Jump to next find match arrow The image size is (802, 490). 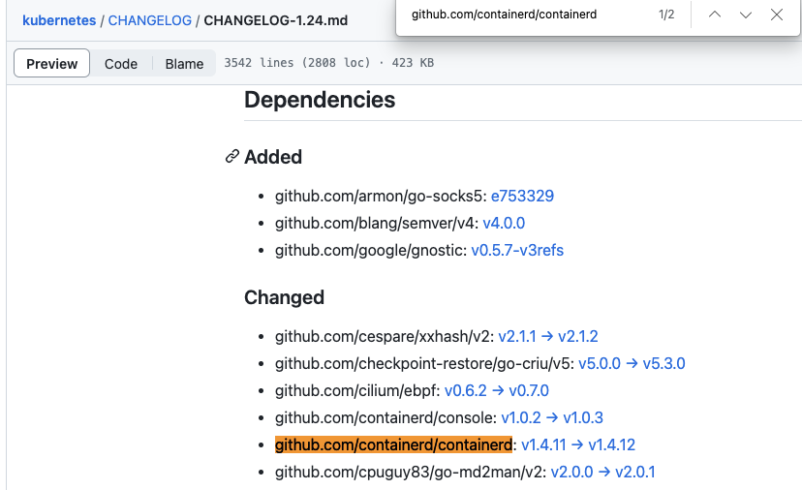745,15
